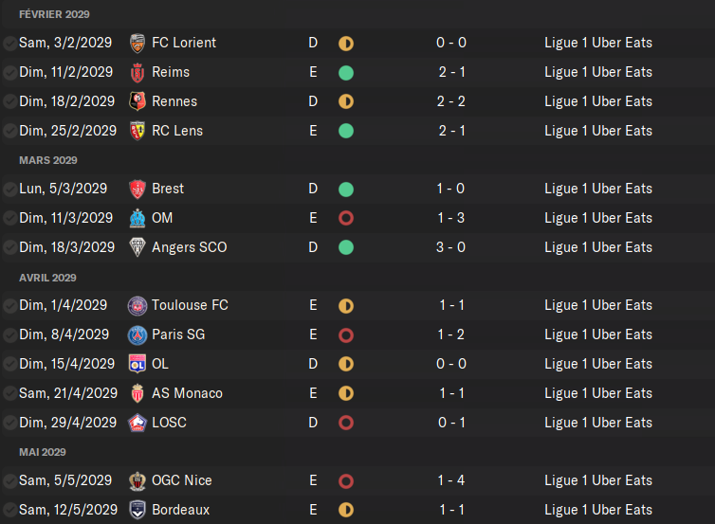Image resolution: width=715 pixels, height=524 pixels.
Task: Open the Rennes club logo
Action: point(137,101)
